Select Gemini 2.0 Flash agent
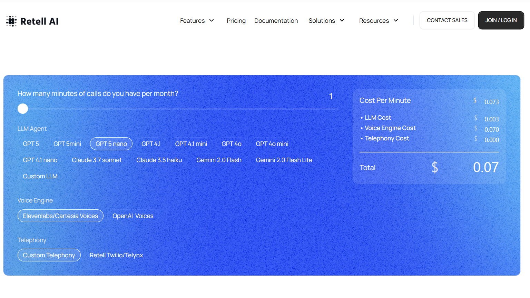The image size is (530, 298). pyautogui.click(x=219, y=160)
